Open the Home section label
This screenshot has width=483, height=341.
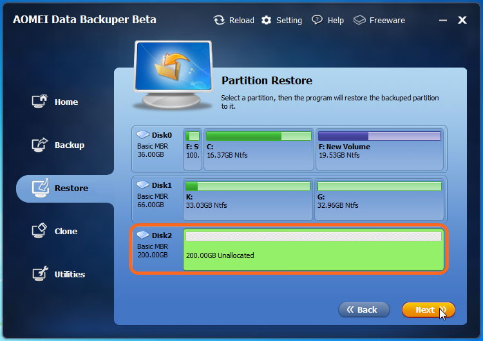click(x=66, y=102)
